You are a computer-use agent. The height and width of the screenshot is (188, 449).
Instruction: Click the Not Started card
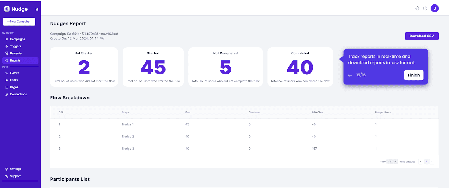tap(84, 67)
